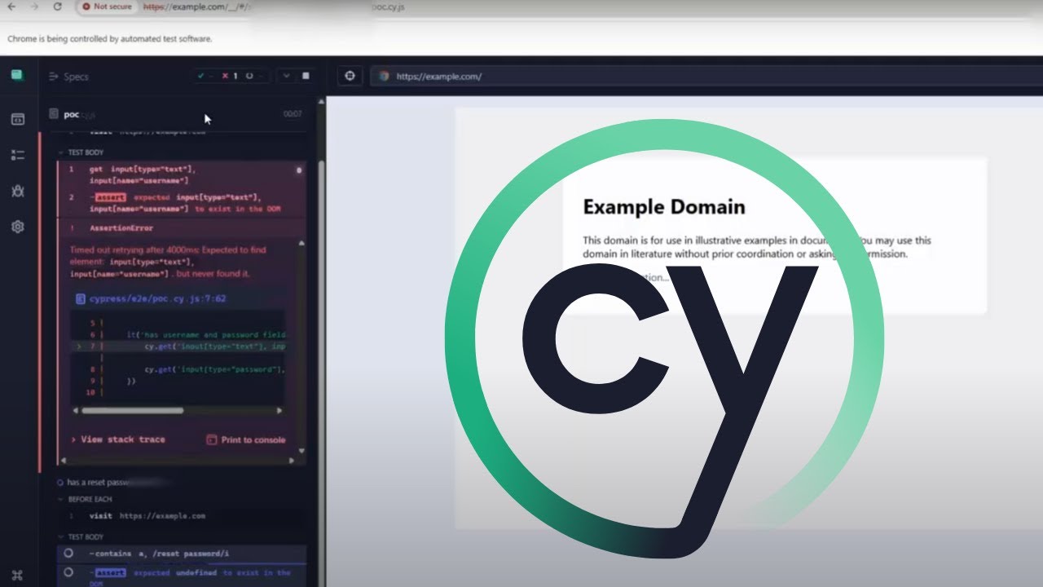Image resolution: width=1043 pixels, height=587 pixels.
Task: Click the assert expected input command row
Action: tap(181, 203)
